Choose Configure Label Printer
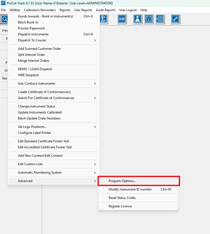The width and height of the screenshot is (210, 234). (54, 133)
